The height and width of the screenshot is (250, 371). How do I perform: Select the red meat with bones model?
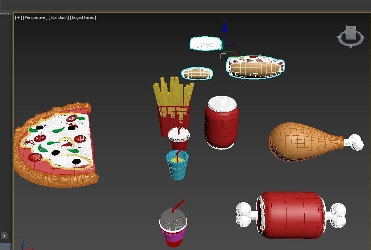tap(291, 215)
